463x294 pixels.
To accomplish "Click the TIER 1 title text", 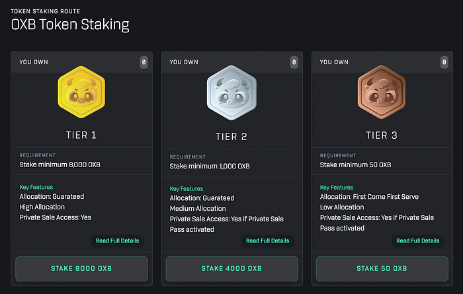I will (82, 135).
